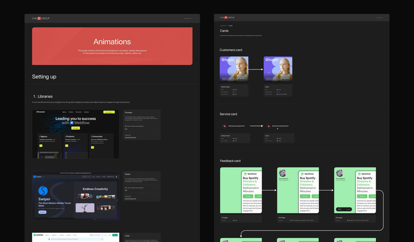The width and height of the screenshot is (414, 242).
Task: Click the Swiper Get Started button
Action: 42,212
